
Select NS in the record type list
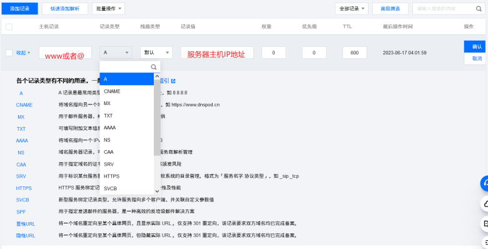[x=126, y=140]
